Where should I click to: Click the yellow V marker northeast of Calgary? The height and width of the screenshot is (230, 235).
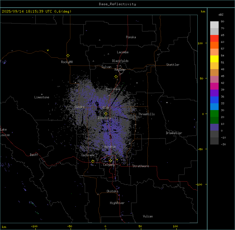[117, 160]
